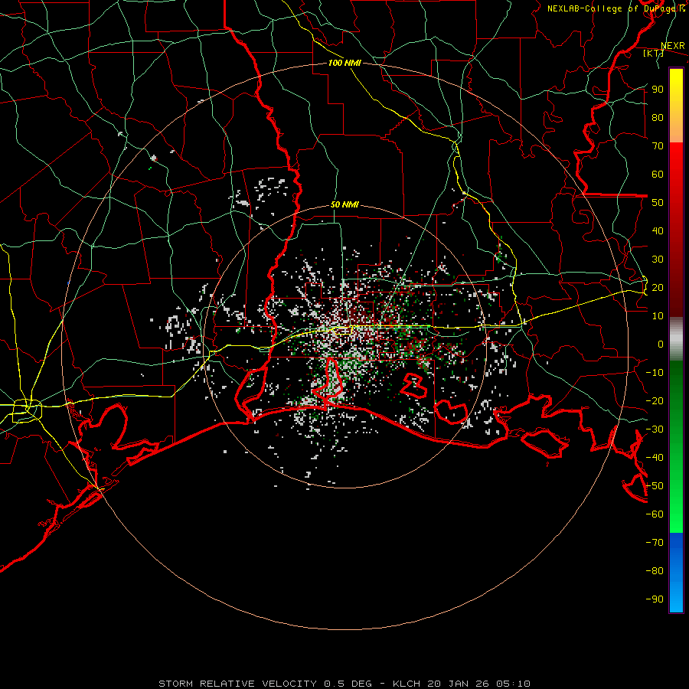This screenshot has width=689, height=689.
Task: Select the -90 value on velocity scale
Action: [655, 599]
